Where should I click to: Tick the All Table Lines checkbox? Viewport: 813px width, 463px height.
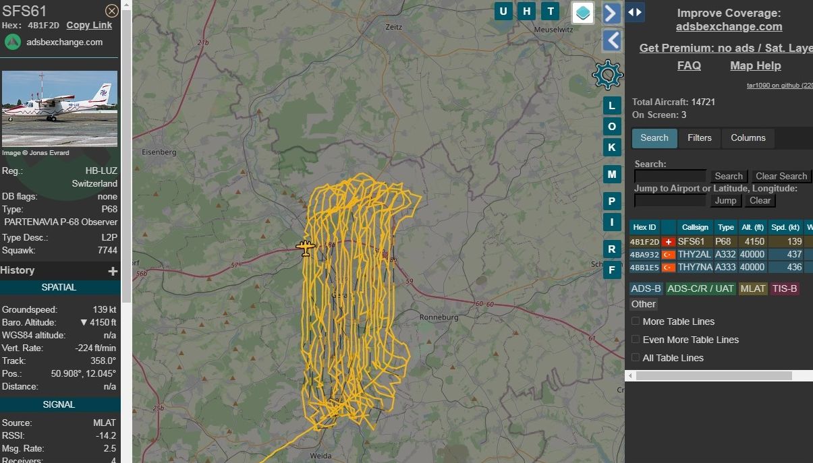pyautogui.click(x=636, y=358)
